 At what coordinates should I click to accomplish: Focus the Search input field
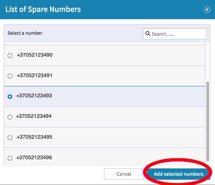coord(178,34)
